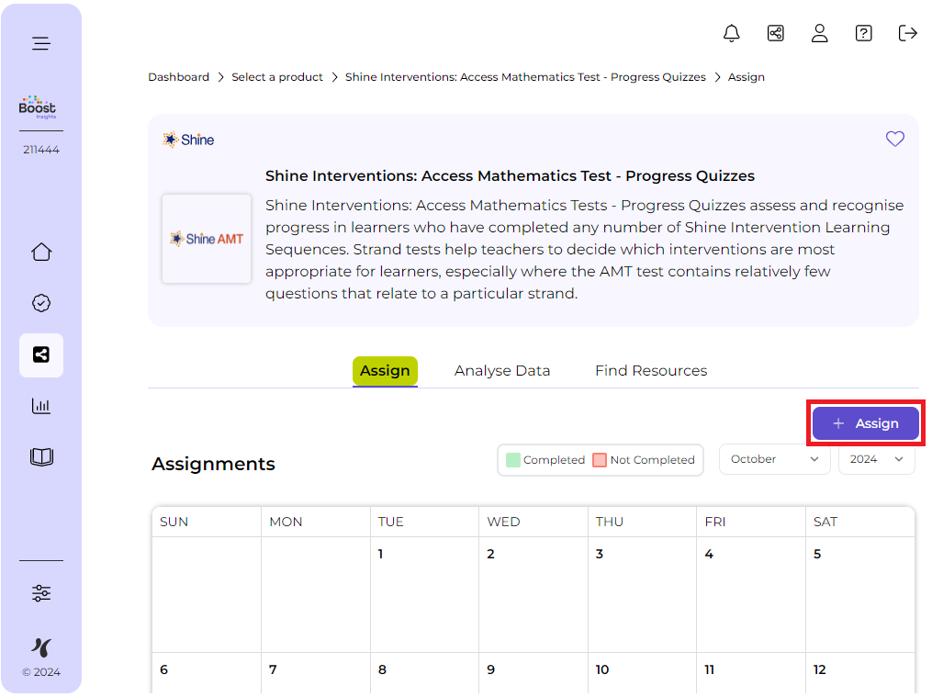Open Select a product breadcrumb link
The width and height of the screenshot is (932, 697).
(277, 77)
